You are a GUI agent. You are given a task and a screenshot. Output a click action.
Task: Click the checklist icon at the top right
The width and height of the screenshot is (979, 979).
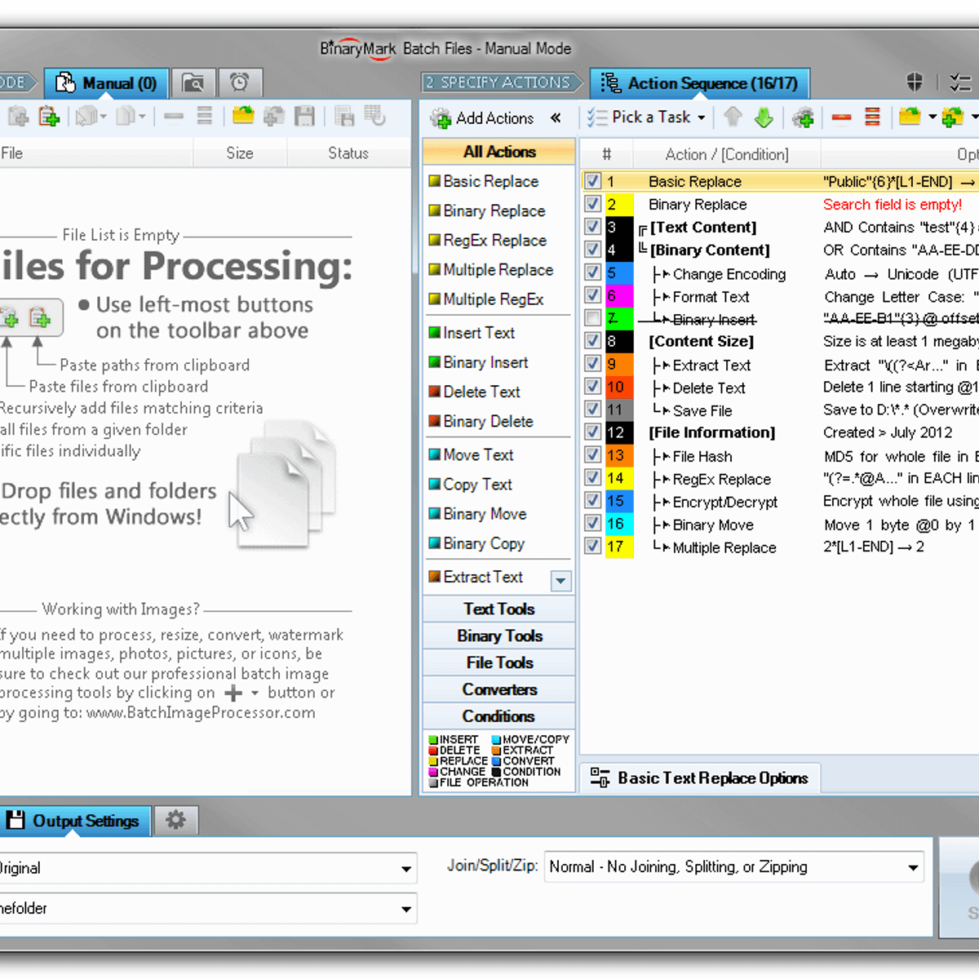960,82
